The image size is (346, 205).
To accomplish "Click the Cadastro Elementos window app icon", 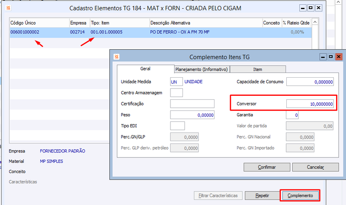I will click(8, 8).
